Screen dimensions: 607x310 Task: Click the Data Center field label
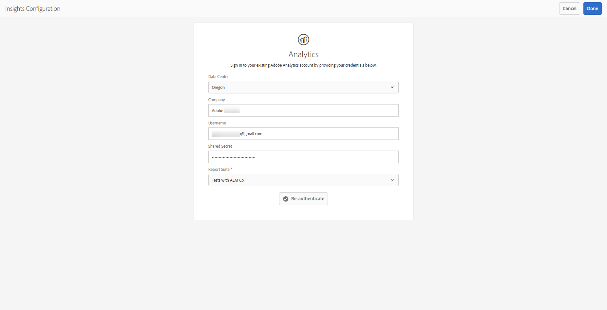pyautogui.click(x=218, y=77)
